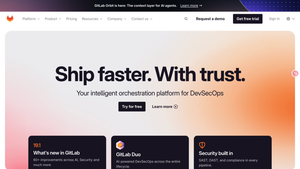This screenshot has width=300, height=169.
Task: Click the translate floating icon at right edge
Action: click(295, 74)
